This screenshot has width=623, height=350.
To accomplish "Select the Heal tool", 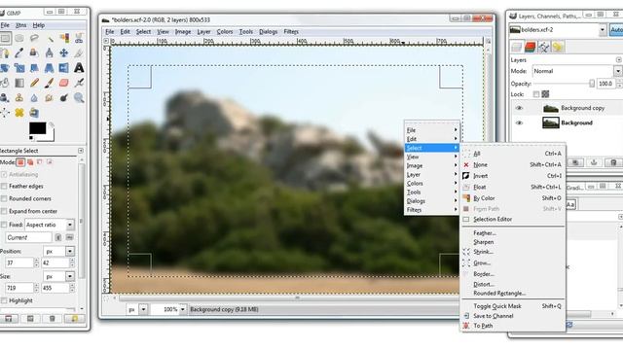I will pyautogui.click(x=19, y=113).
